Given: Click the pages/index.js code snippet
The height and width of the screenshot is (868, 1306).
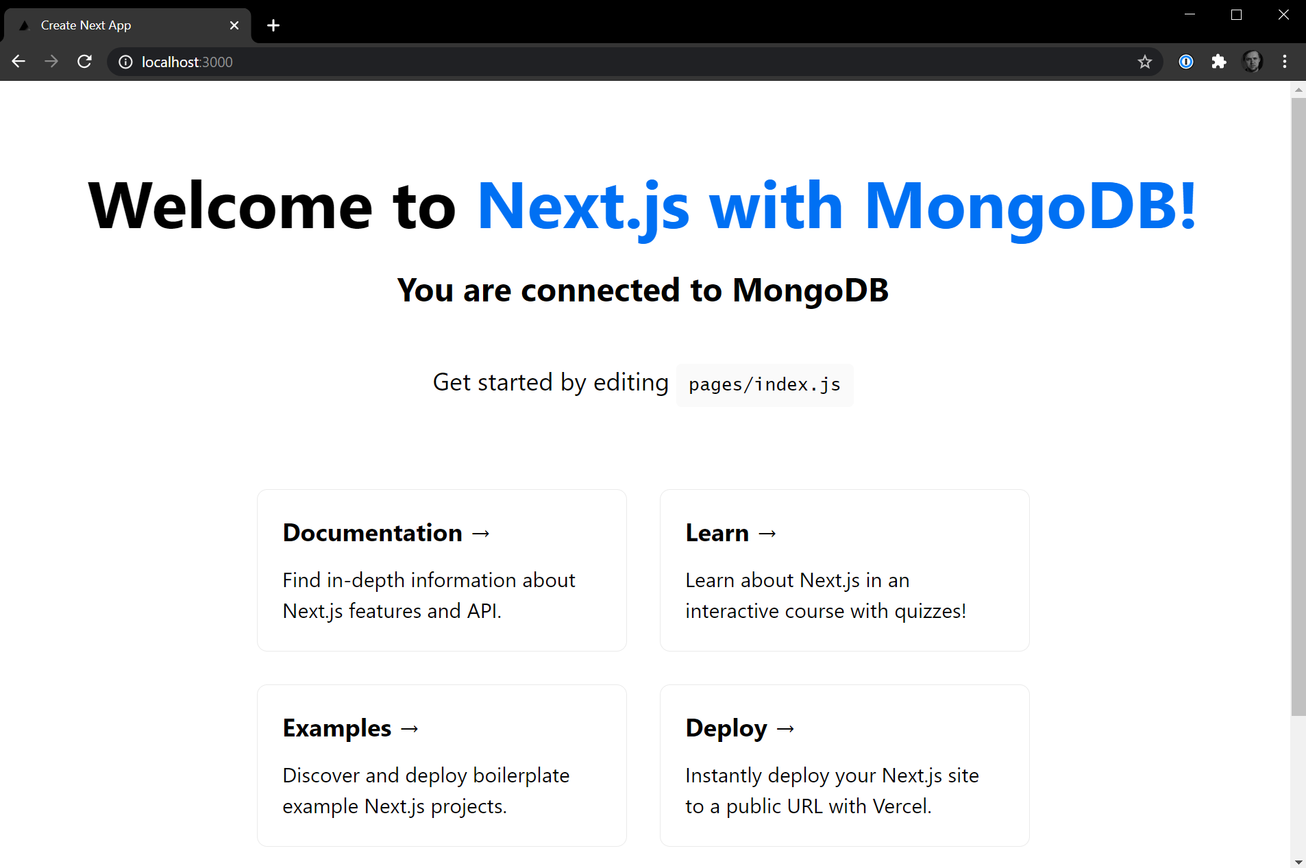Looking at the screenshot, I should coord(765,384).
